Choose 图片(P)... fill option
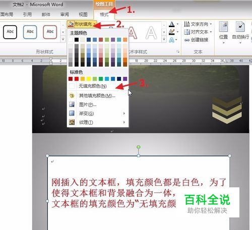 pyautogui.click(x=97, y=104)
